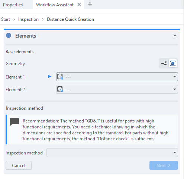Click the Next button
This screenshot has width=184, height=179.
click(164, 165)
